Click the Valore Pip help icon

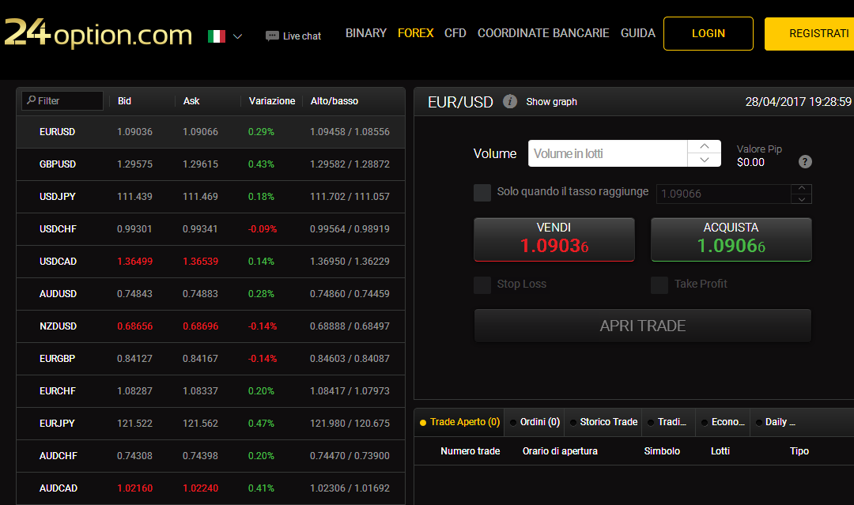pos(805,162)
